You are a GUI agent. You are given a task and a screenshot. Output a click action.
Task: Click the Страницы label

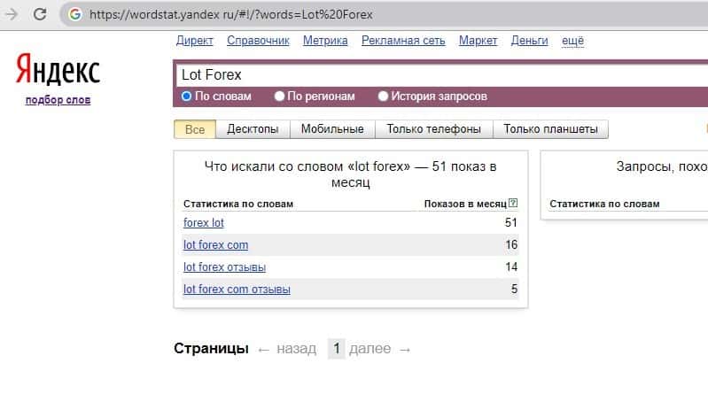click(x=211, y=349)
